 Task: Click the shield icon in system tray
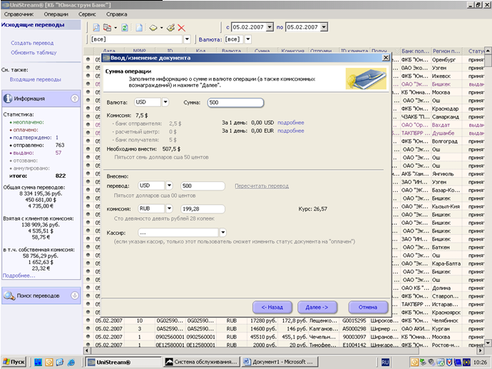(449, 362)
